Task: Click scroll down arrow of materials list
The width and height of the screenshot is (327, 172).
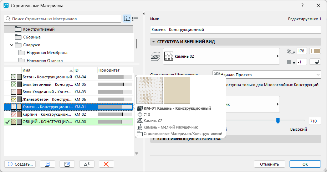Action: tap(137, 154)
